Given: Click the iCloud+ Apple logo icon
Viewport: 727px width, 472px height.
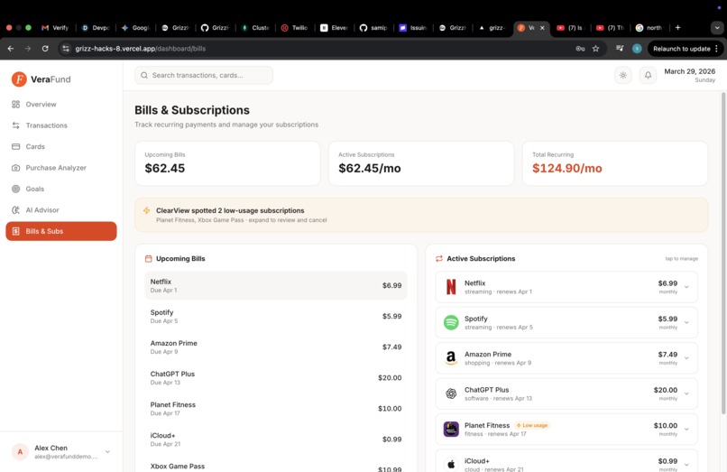Looking at the screenshot, I should coord(451,465).
